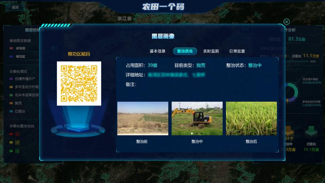The image size is (325, 183).
Task: Open the 整治中 excavator photo
Action: [197, 118]
